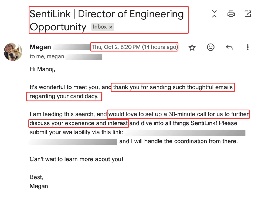Click the Thu, Oct 2 timestamp

point(134,47)
